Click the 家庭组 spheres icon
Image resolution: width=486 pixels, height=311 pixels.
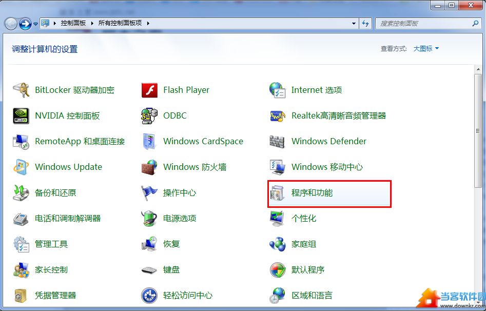pos(278,244)
